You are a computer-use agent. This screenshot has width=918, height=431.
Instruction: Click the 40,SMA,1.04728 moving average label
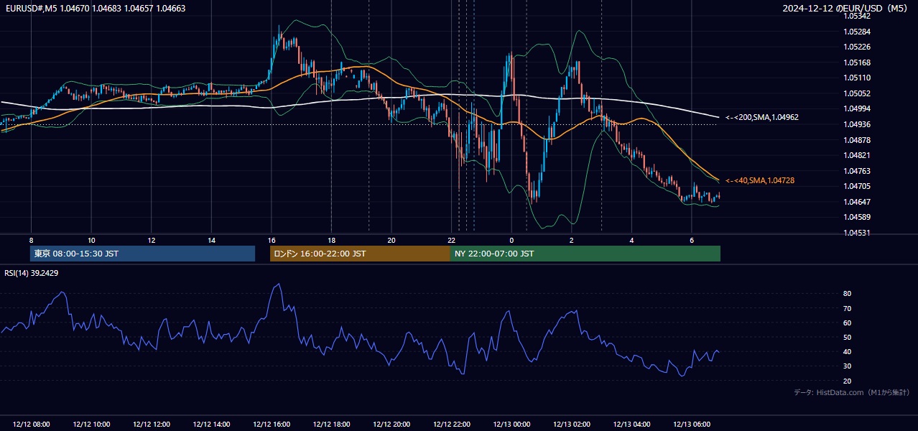[x=760, y=180]
